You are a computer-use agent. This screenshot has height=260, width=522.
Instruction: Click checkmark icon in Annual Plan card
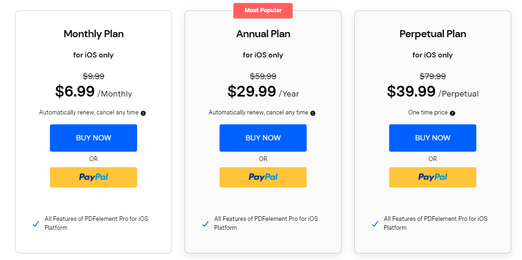[205, 224]
